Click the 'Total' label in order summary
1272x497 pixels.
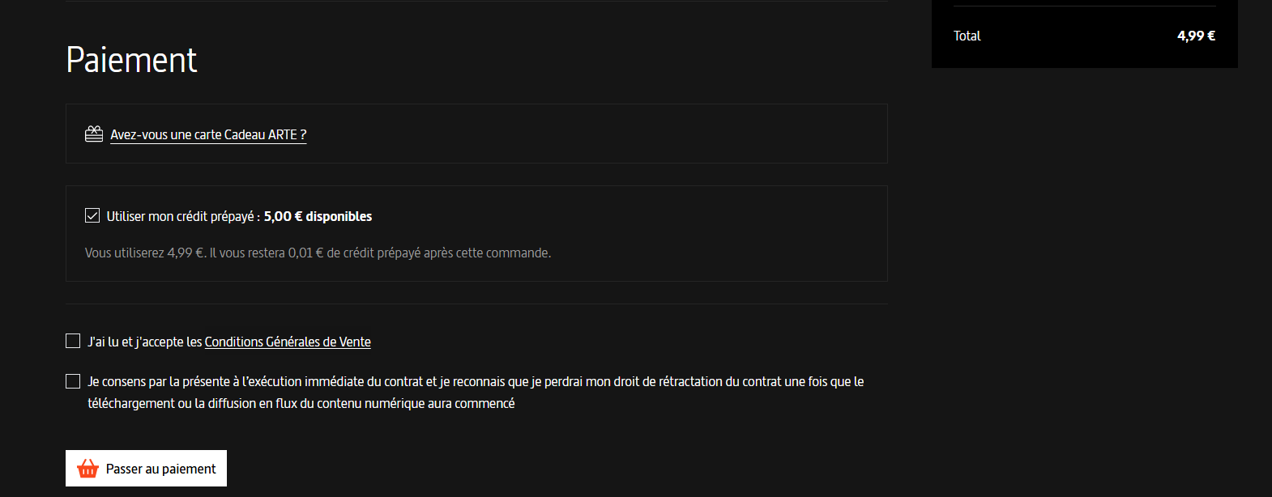pos(967,36)
